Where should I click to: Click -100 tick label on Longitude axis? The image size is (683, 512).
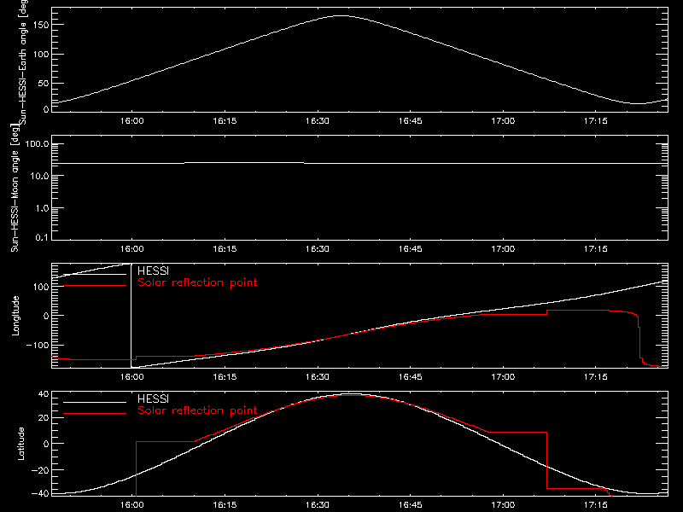tap(38, 346)
